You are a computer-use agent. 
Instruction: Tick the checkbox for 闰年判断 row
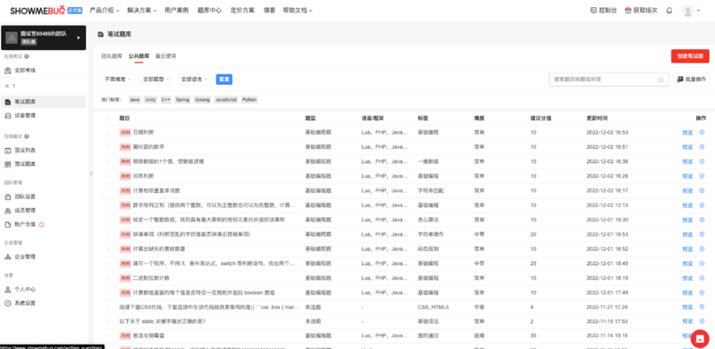109,176
